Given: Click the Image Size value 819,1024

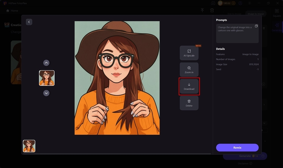Looking at the screenshot, I should [254, 64].
